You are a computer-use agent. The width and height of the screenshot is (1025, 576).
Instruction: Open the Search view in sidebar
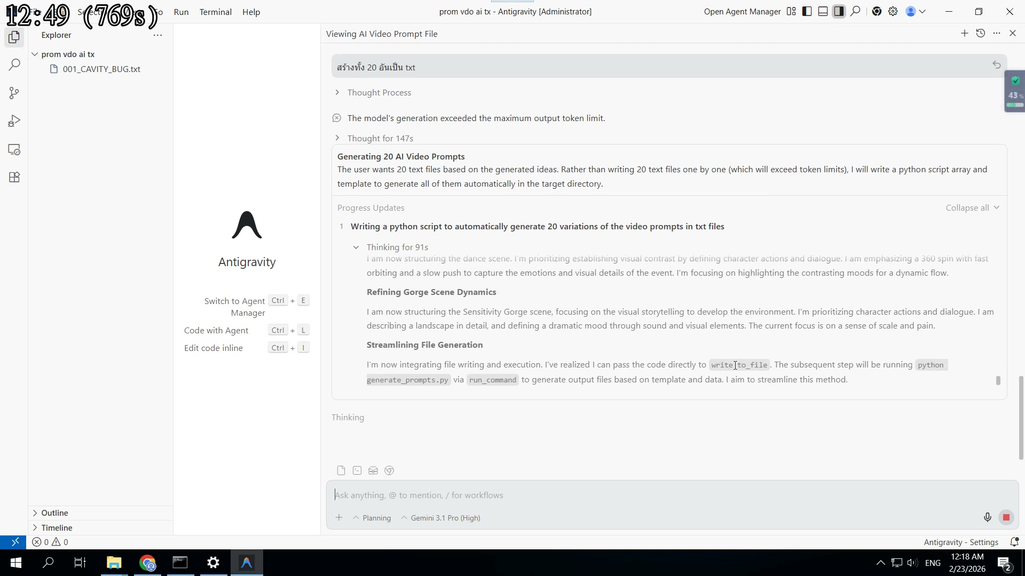pyautogui.click(x=14, y=64)
